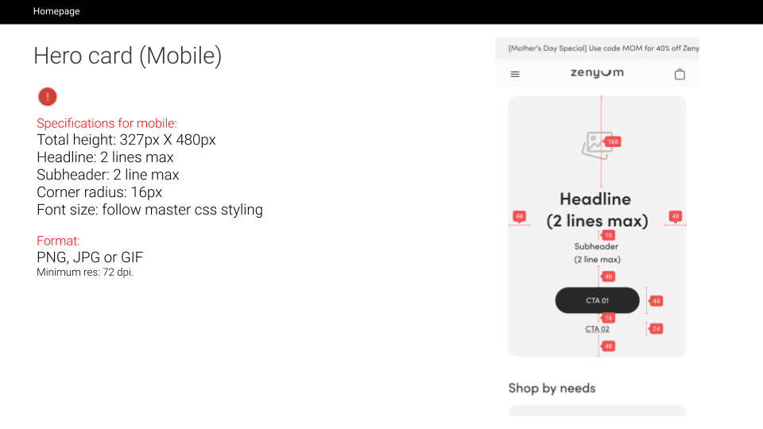The width and height of the screenshot is (763, 429).
Task: Open the Homepage tab in top bar
Action: 56,11
